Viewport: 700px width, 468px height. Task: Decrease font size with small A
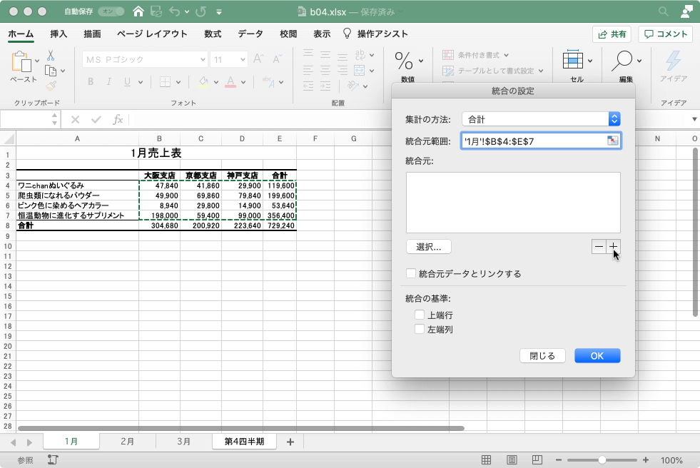coord(277,59)
